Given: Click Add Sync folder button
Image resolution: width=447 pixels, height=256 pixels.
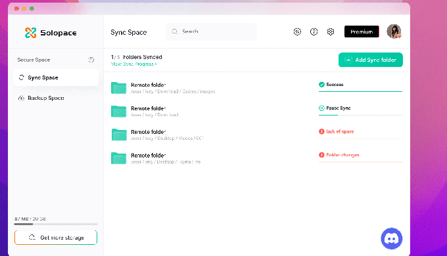Looking at the screenshot, I should (371, 60).
